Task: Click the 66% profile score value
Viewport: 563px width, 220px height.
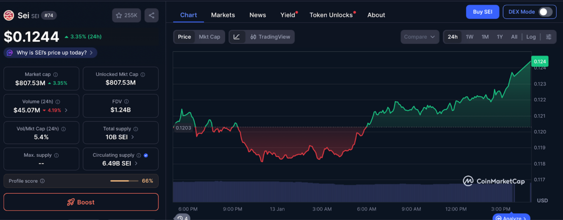Action: (147, 181)
